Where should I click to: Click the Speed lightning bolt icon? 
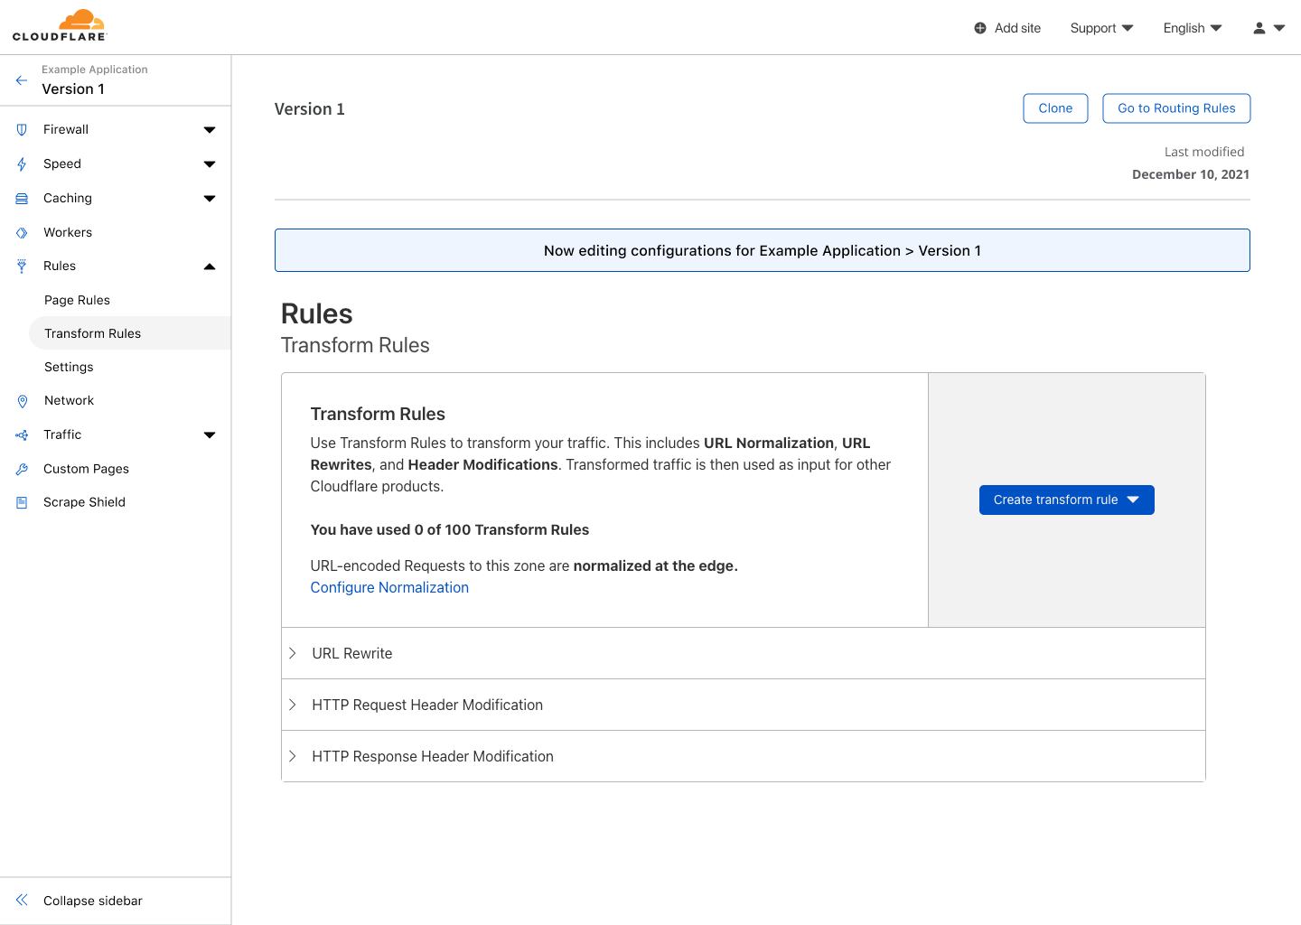point(22,164)
